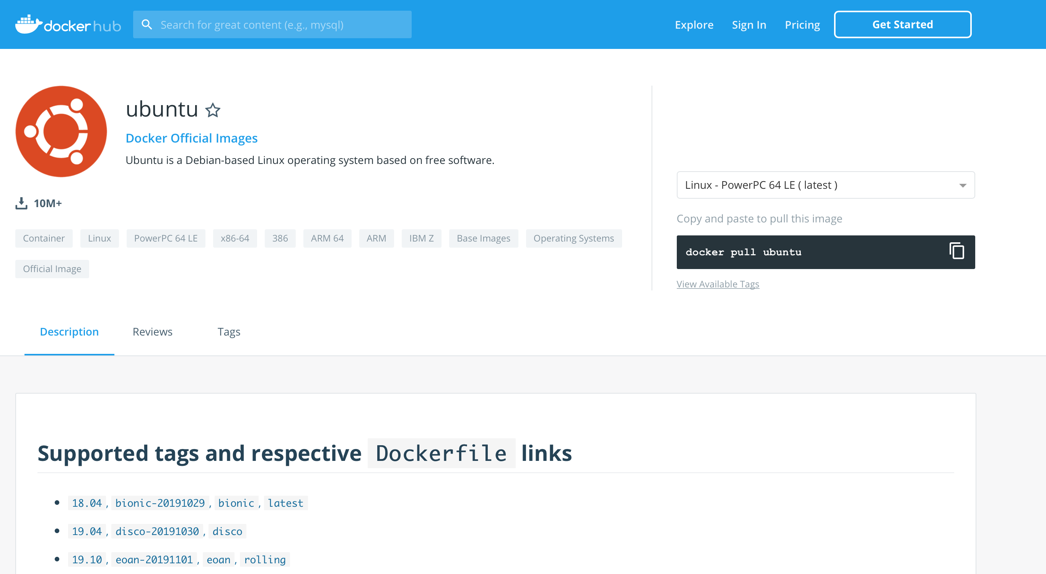Screen dimensions: 1046x574
Task: Open the Explore menu item
Action: (x=694, y=25)
